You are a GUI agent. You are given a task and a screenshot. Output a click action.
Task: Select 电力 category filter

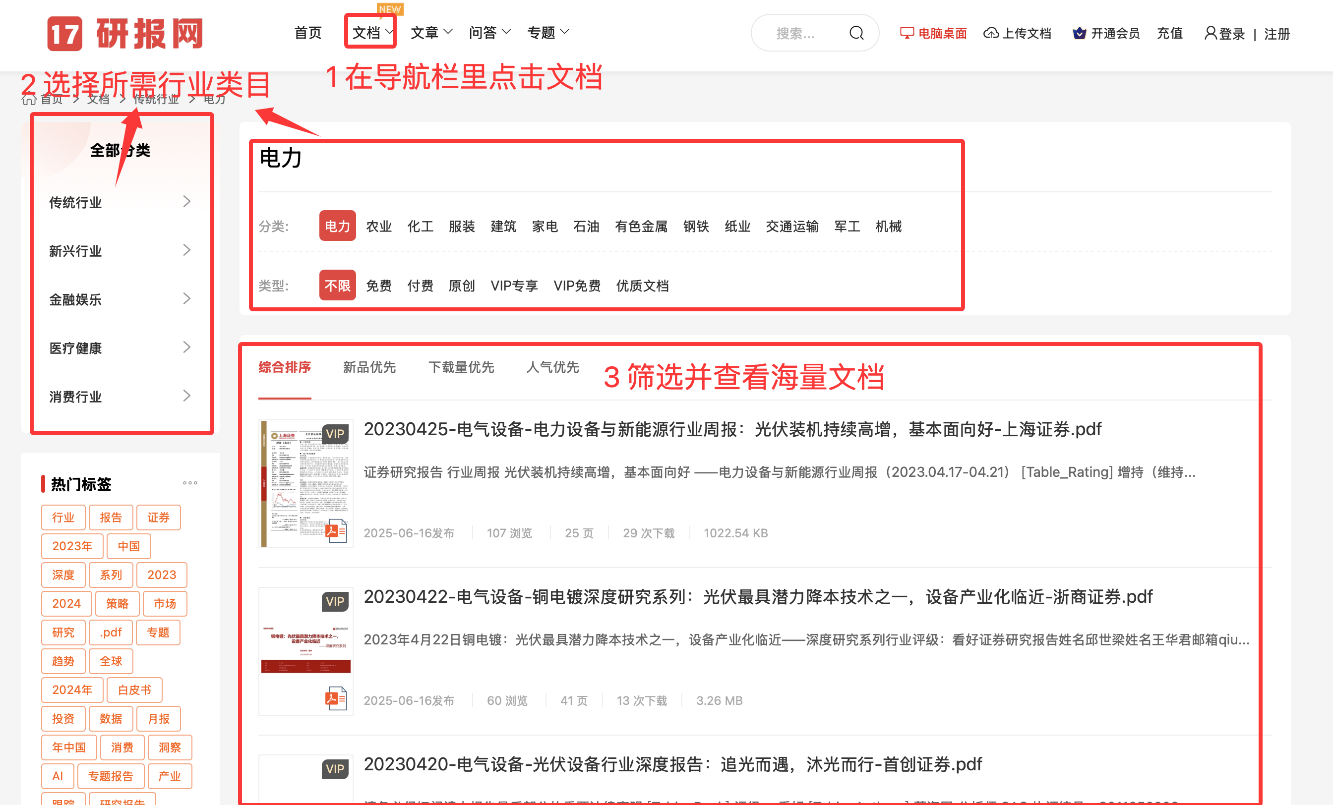coord(338,226)
